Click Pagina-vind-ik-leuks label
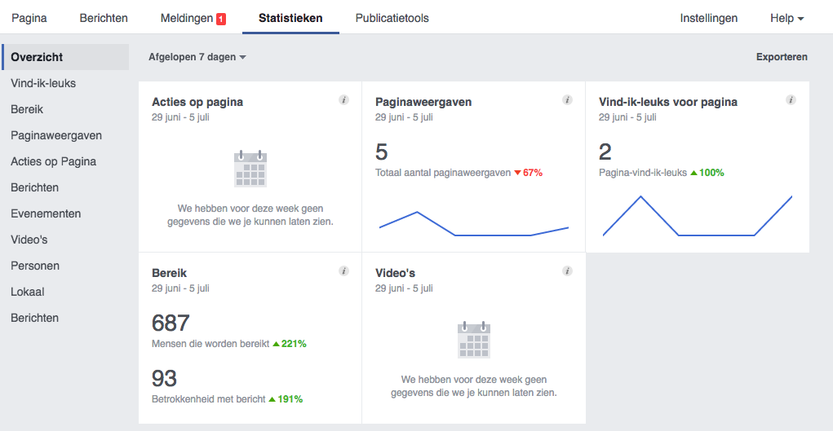The image size is (833, 431). coord(643,173)
